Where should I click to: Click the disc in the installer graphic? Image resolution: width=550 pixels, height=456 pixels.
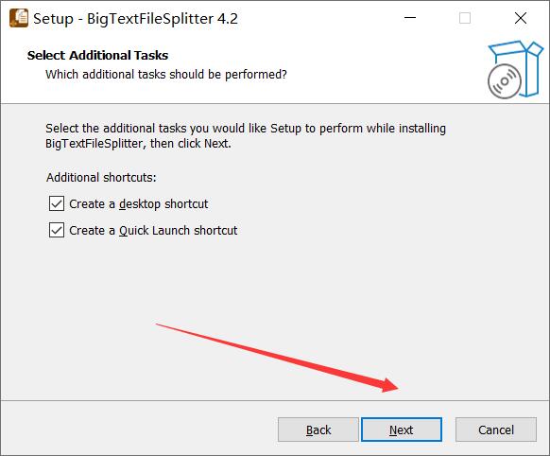(504, 81)
